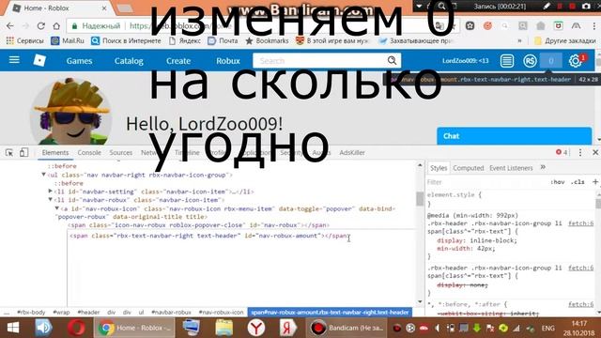This screenshot has height=338, width=601.
Task: Open Сервисы apps bookmark
Action: [25, 40]
